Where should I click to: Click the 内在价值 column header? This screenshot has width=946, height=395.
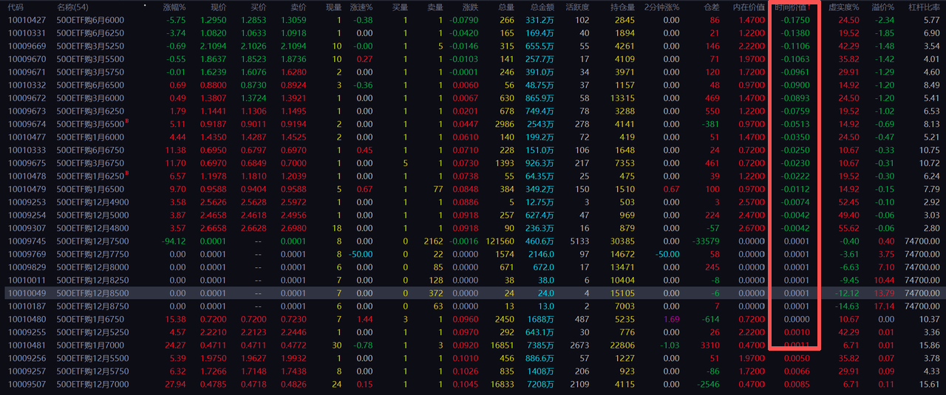coord(749,7)
